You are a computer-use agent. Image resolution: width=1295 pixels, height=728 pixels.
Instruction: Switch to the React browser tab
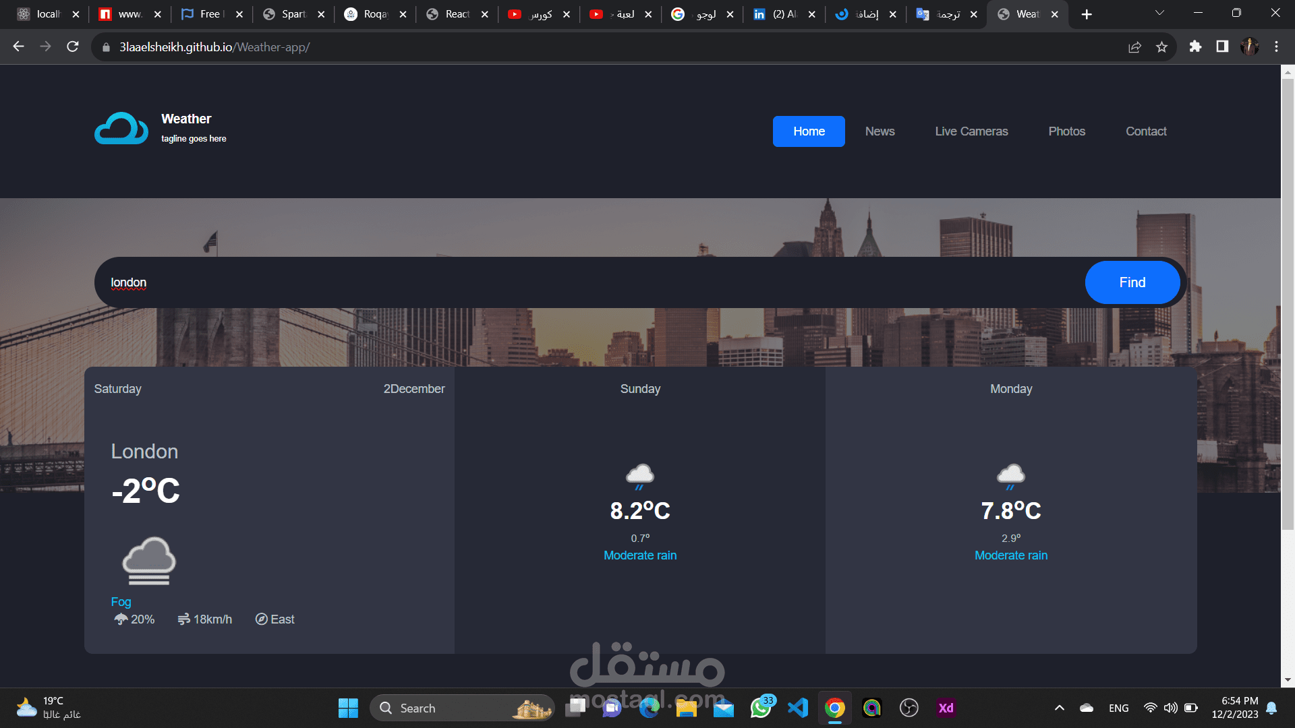coord(458,14)
